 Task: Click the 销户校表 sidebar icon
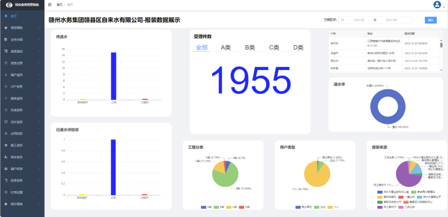click(6, 169)
